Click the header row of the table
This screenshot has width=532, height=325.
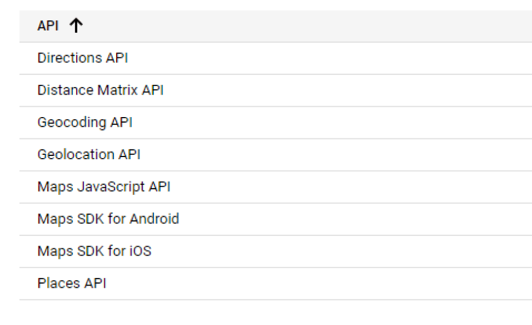pos(164,25)
